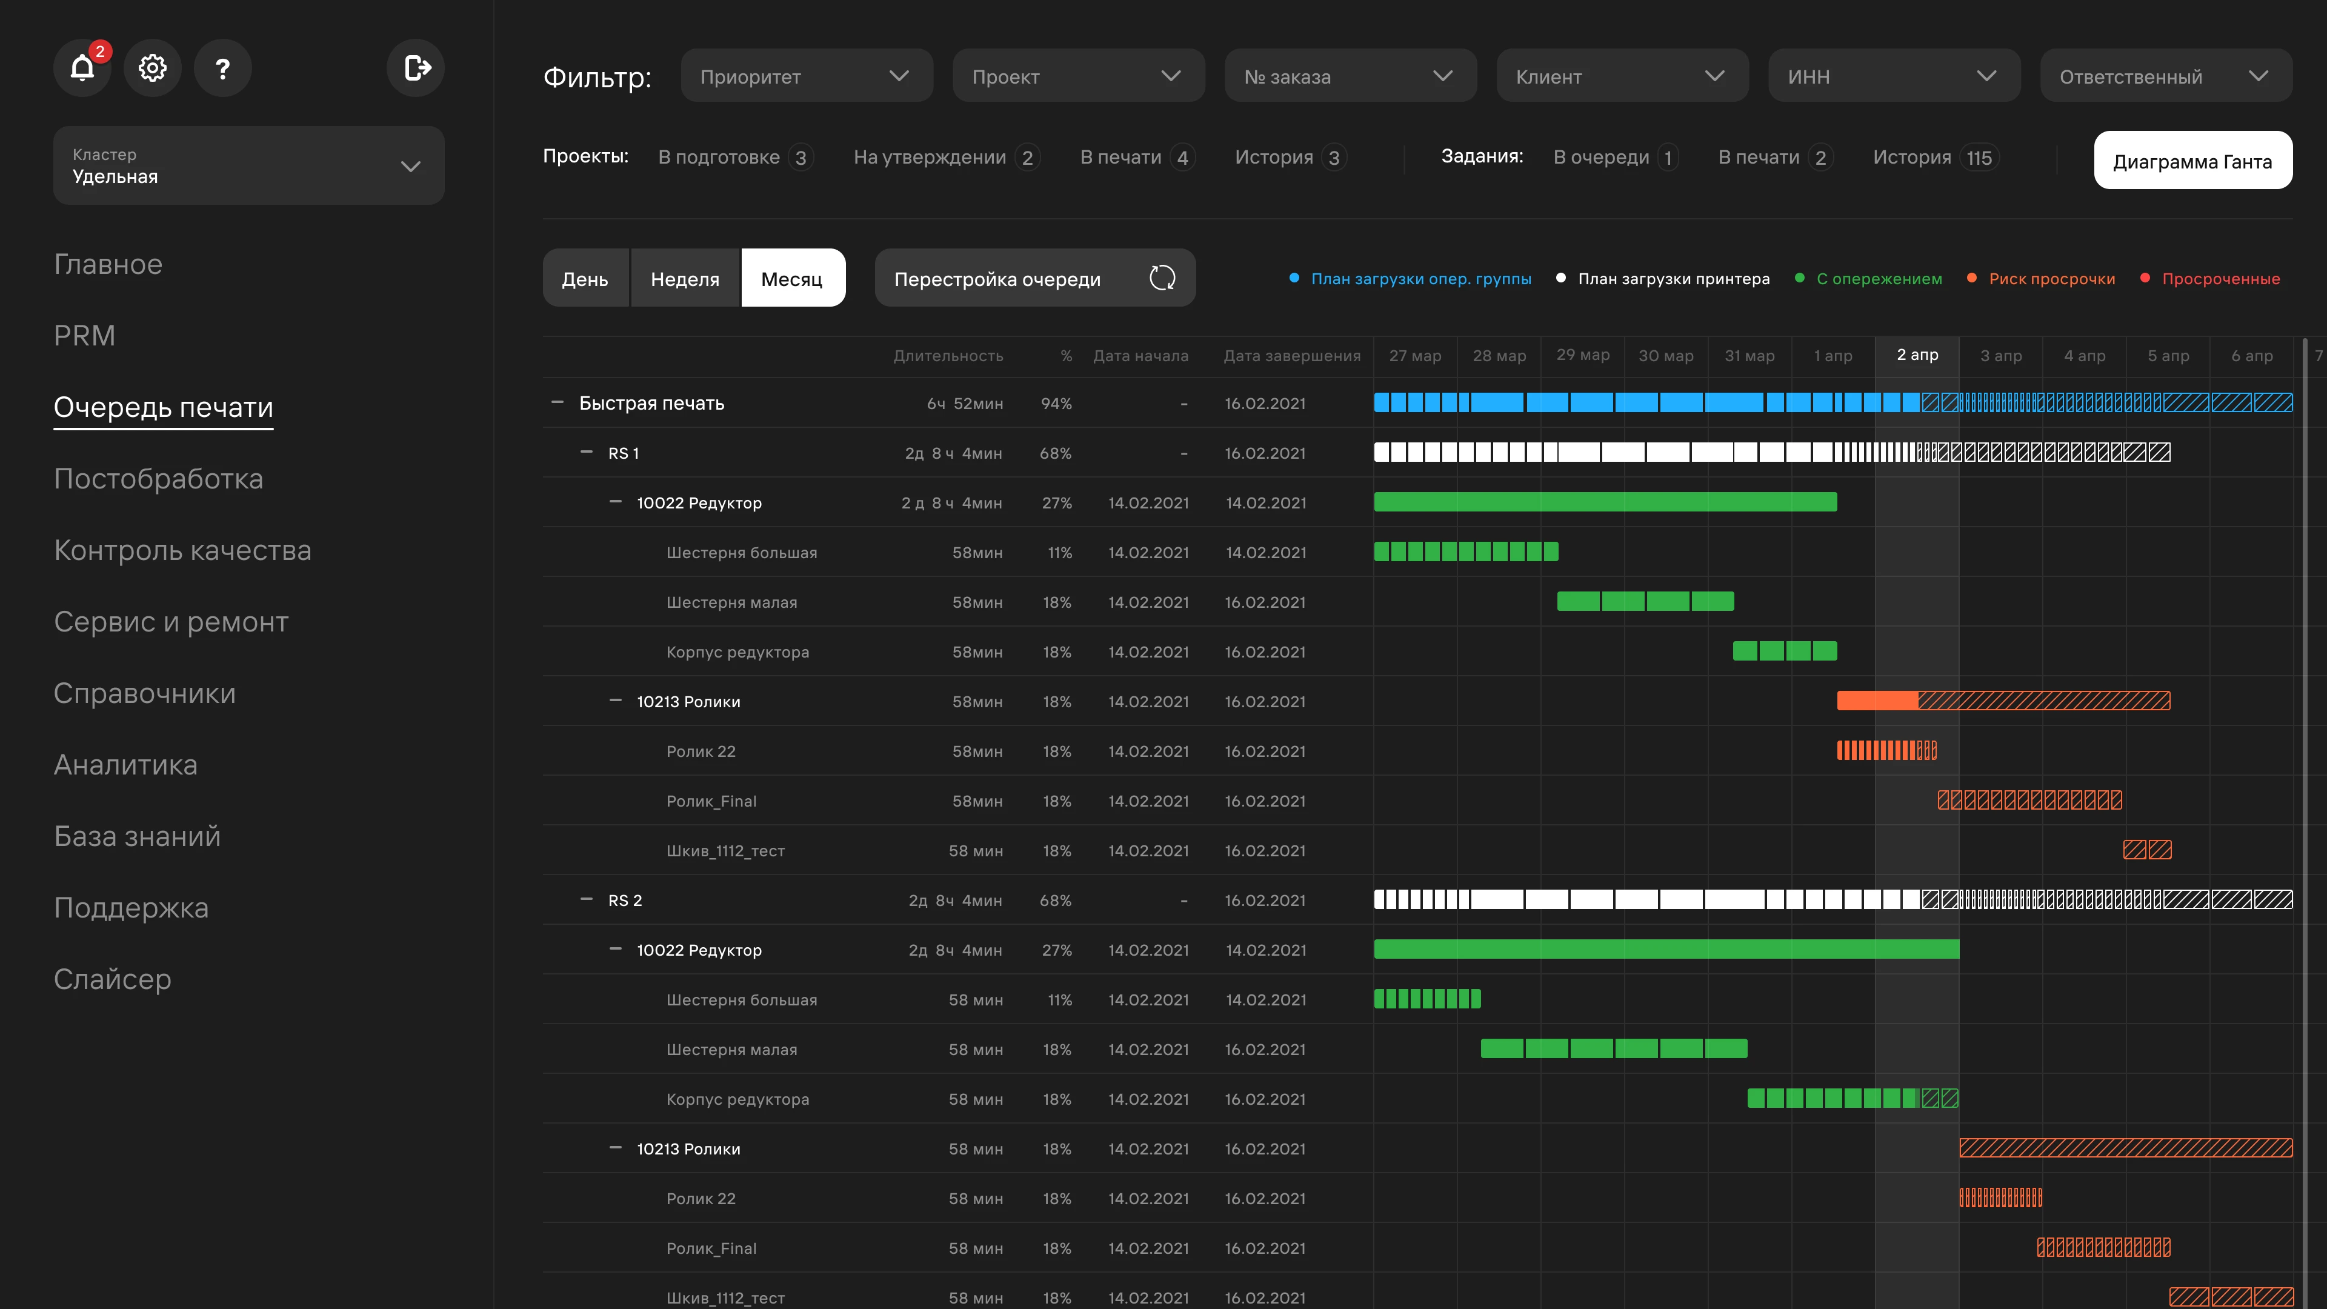
Task: Collapse the RS 1 printer row
Action: pyautogui.click(x=586, y=451)
